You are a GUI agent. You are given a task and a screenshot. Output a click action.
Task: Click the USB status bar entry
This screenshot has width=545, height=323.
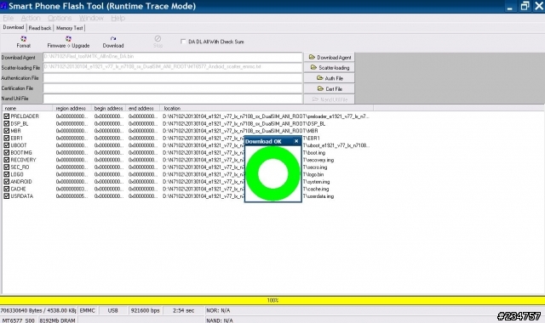tap(113, 310)
